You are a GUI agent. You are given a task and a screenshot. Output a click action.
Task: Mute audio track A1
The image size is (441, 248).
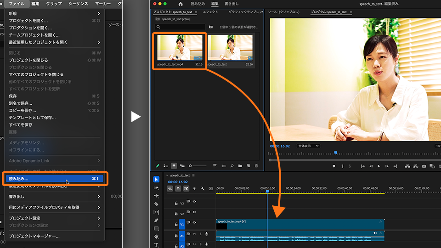(x=194, y=234)
